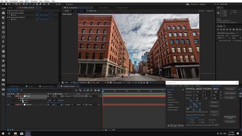
Task: Open the Graph Editor in the timeline
Action: pyautogui.click(x=99, y=90)
